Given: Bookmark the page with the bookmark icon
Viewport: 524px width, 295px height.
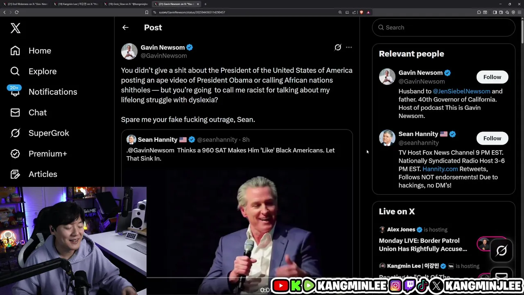Looking at the screenshot, I should click(x=147, y=12).
